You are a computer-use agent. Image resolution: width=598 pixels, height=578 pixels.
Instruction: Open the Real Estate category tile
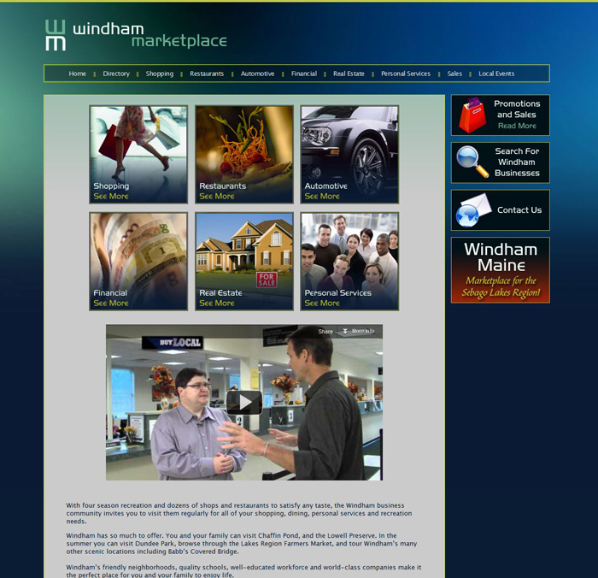pyautogui.click(x=244, y=261)
